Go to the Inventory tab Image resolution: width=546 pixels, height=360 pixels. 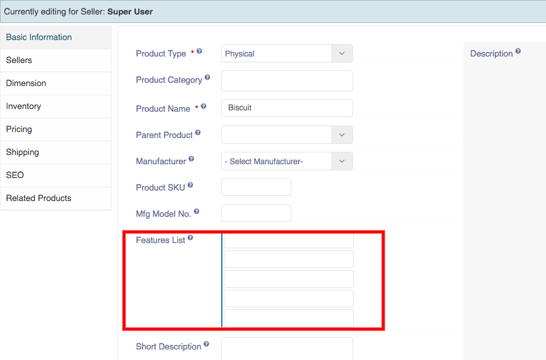(56, 106)
